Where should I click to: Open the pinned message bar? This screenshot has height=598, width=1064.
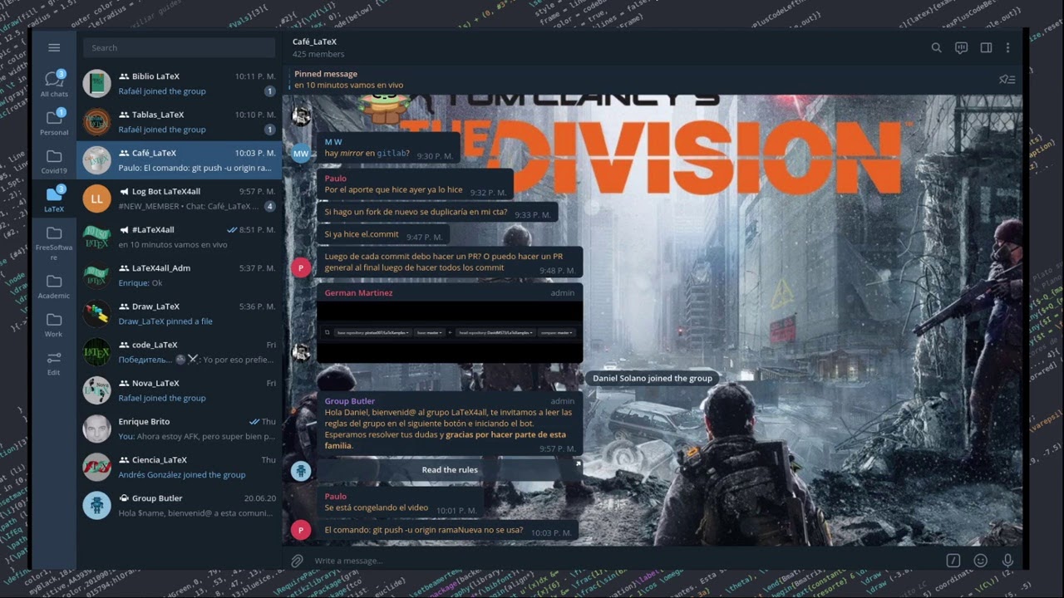(x=640, y=80)
